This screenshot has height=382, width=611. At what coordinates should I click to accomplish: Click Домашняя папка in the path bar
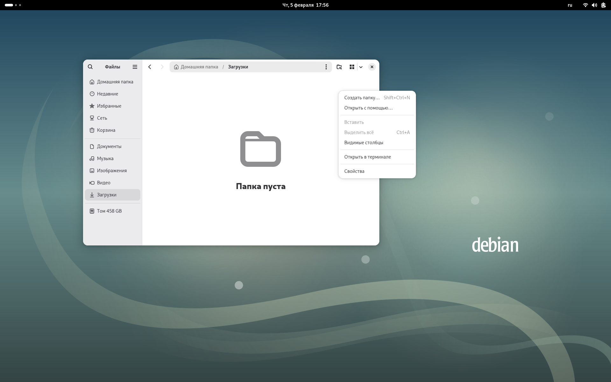coord(199,67)
